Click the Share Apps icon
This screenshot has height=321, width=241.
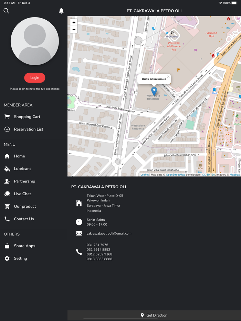tap(7, 246)
